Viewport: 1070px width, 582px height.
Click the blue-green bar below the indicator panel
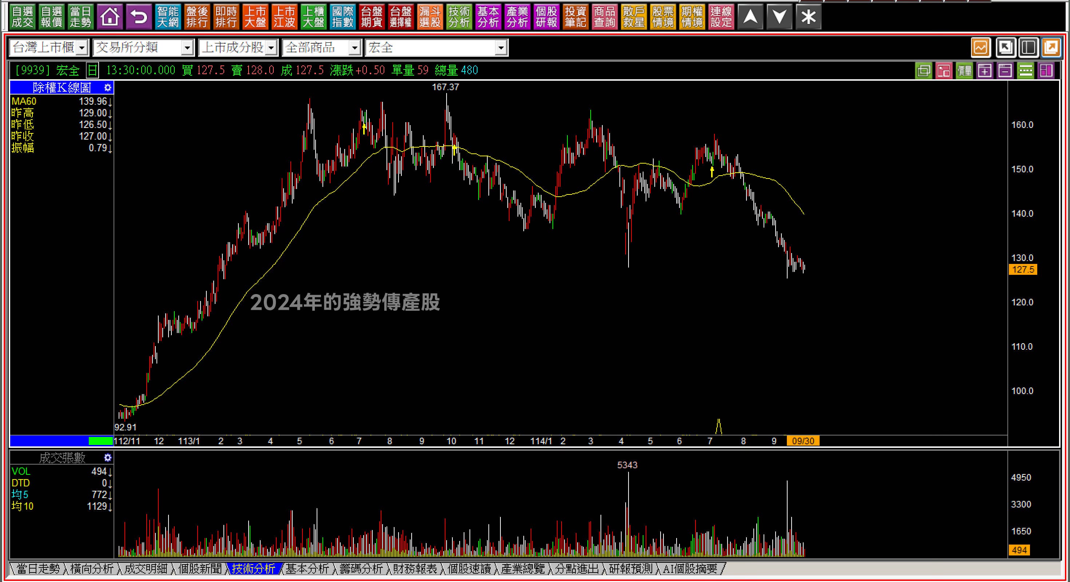(61, 441)
